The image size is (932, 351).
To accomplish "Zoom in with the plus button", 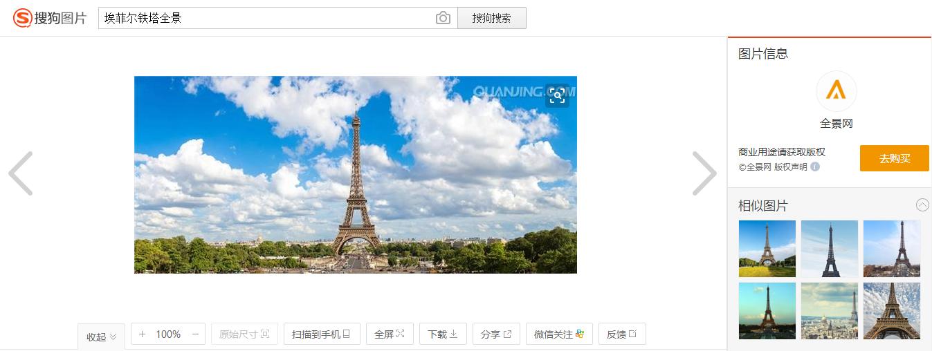I will (142, 334).
